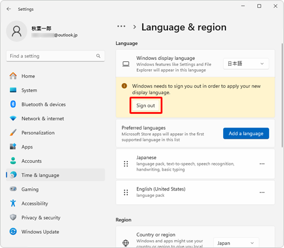The width and height of the screenshot is (284, 248).
Task: Click the Privacy & security shield icon
Action: pos(13,217)
